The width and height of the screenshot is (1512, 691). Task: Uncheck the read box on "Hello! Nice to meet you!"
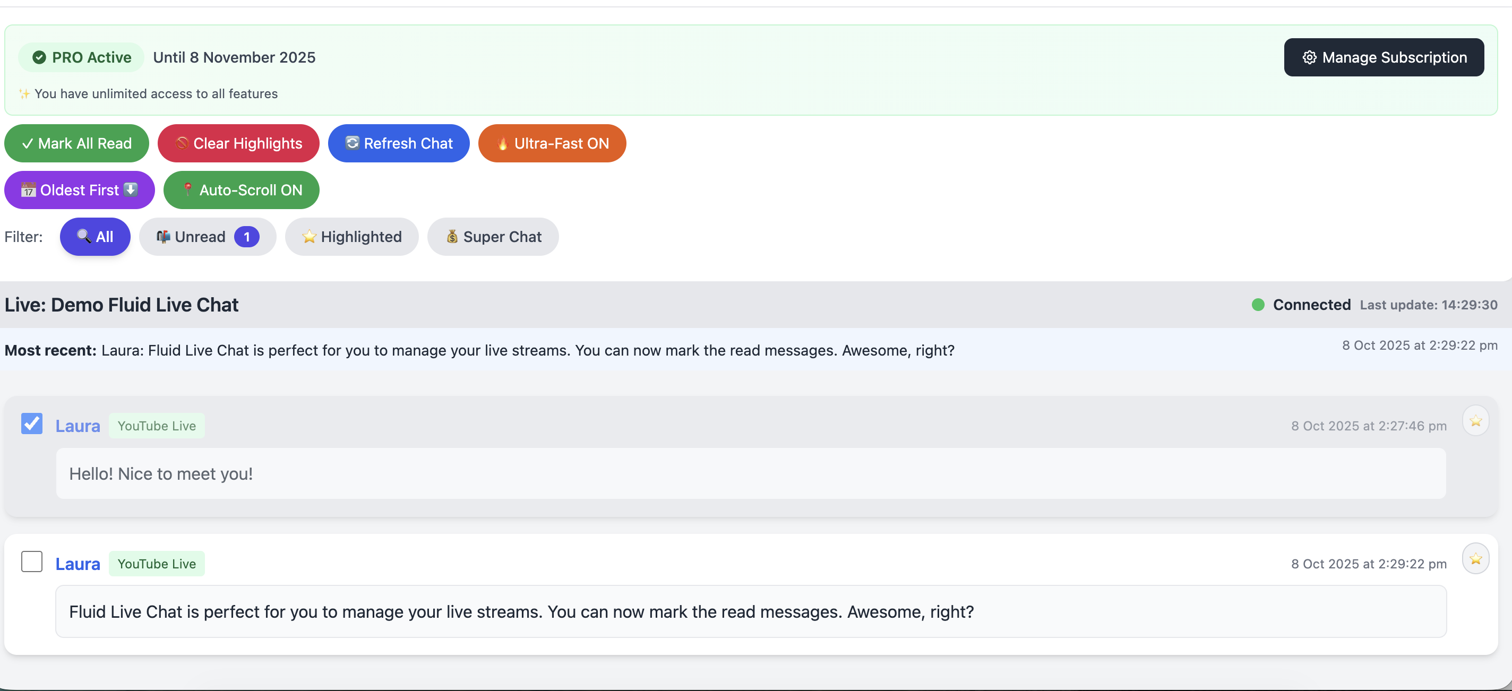tap(32, 424)
